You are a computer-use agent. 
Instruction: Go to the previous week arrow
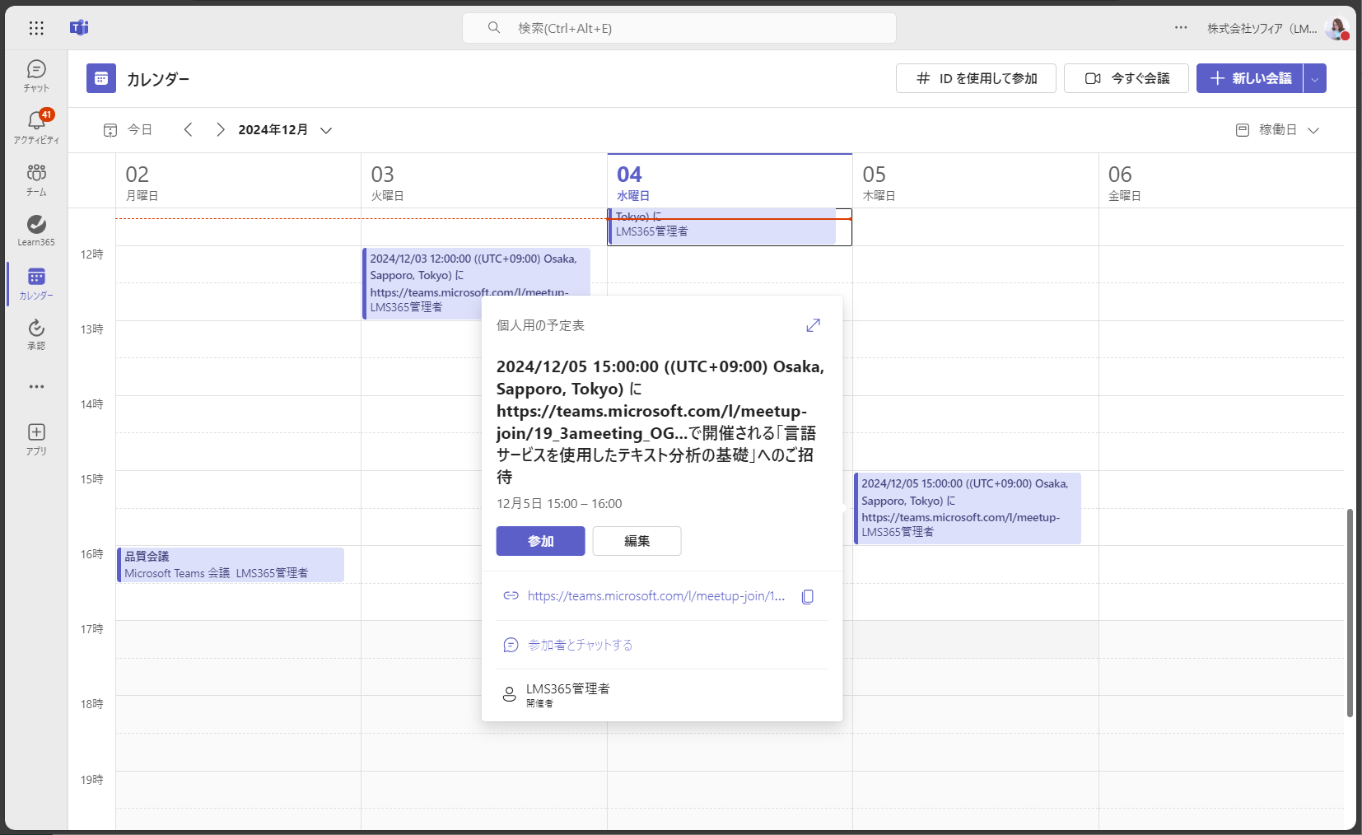pyautogui.click(x=189, y=129)
